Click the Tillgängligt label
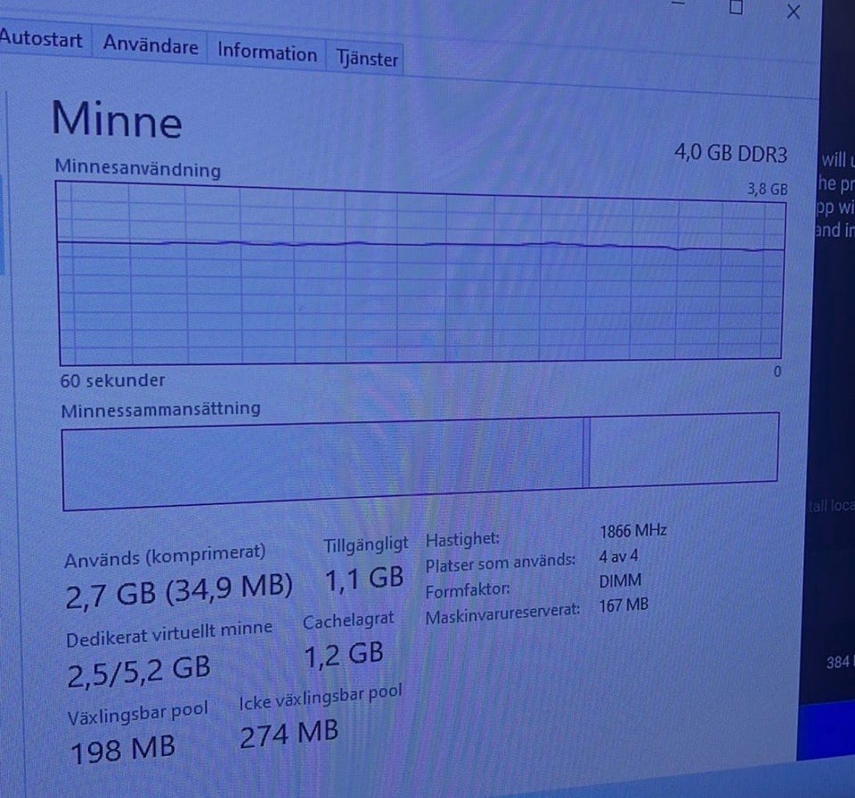The width and height of the screenshot is (855, 798). (366, 544)
